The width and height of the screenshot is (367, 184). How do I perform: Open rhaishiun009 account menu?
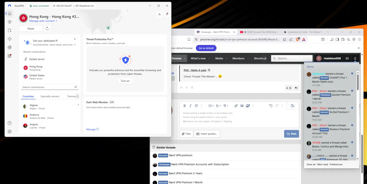(329, 58)
